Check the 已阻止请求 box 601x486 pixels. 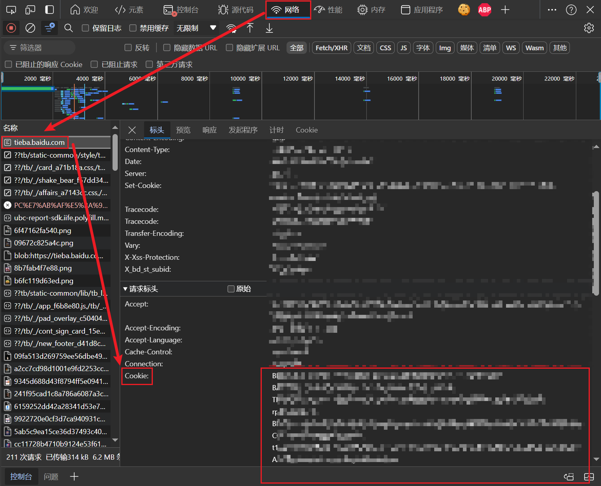coord(94,64)
